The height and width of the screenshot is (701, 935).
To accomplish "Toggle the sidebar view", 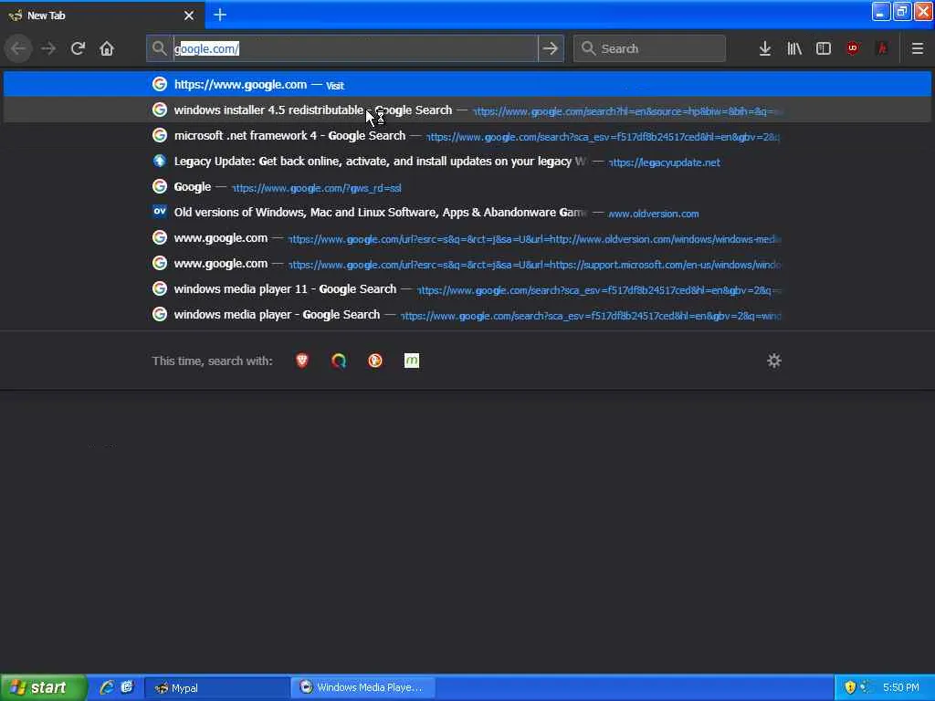I will [824, 48].
